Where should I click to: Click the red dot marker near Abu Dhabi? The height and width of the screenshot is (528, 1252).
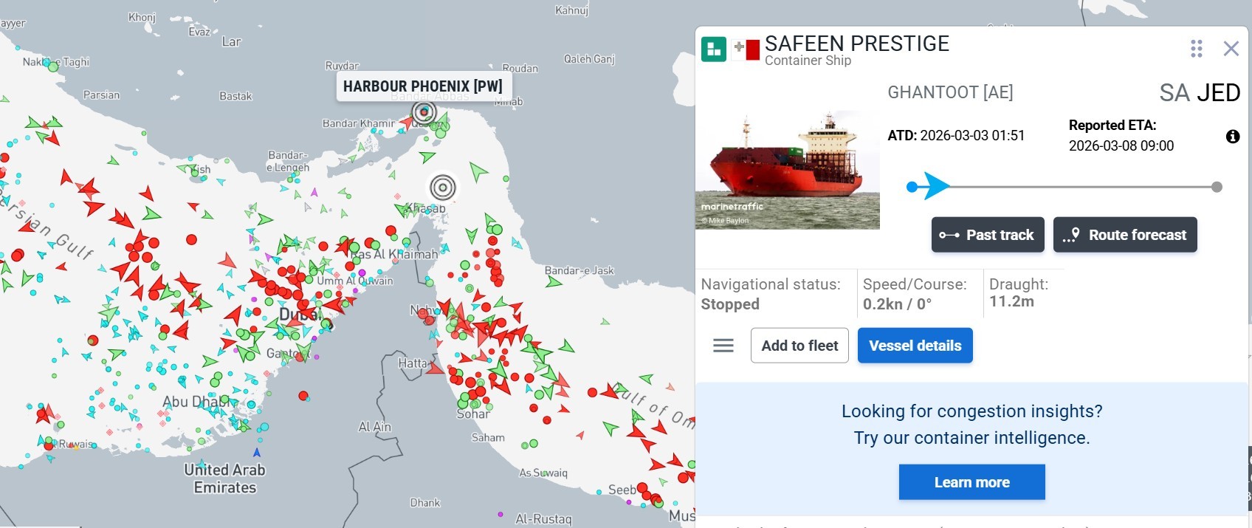tap(303, 396)
